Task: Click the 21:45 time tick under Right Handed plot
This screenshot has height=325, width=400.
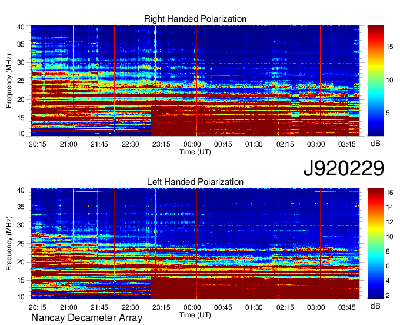Action: point(99,144)
